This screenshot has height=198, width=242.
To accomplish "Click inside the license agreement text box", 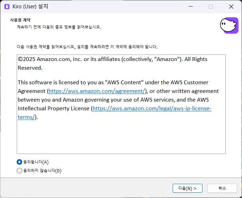I will (x=121, y=104).
